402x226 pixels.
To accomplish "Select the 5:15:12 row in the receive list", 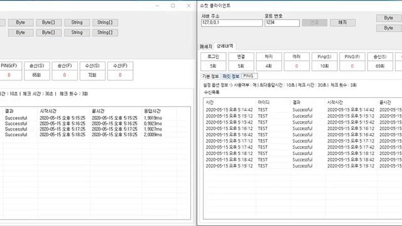I will point(303,116).
